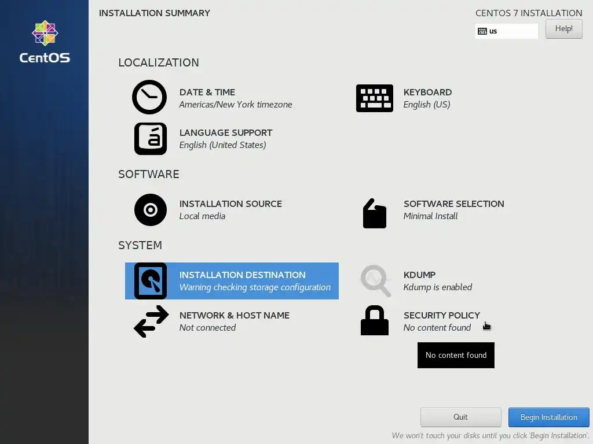The height and width of the screenshot is (444, 593).
Task: Click 'No content found' under Security Policy
Action: click(437, 328)
